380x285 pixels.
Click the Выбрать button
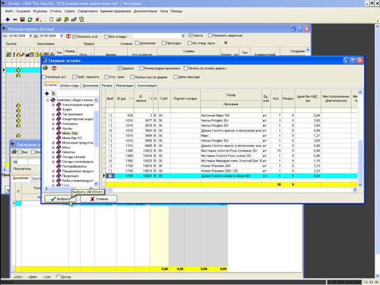point(59,199)
